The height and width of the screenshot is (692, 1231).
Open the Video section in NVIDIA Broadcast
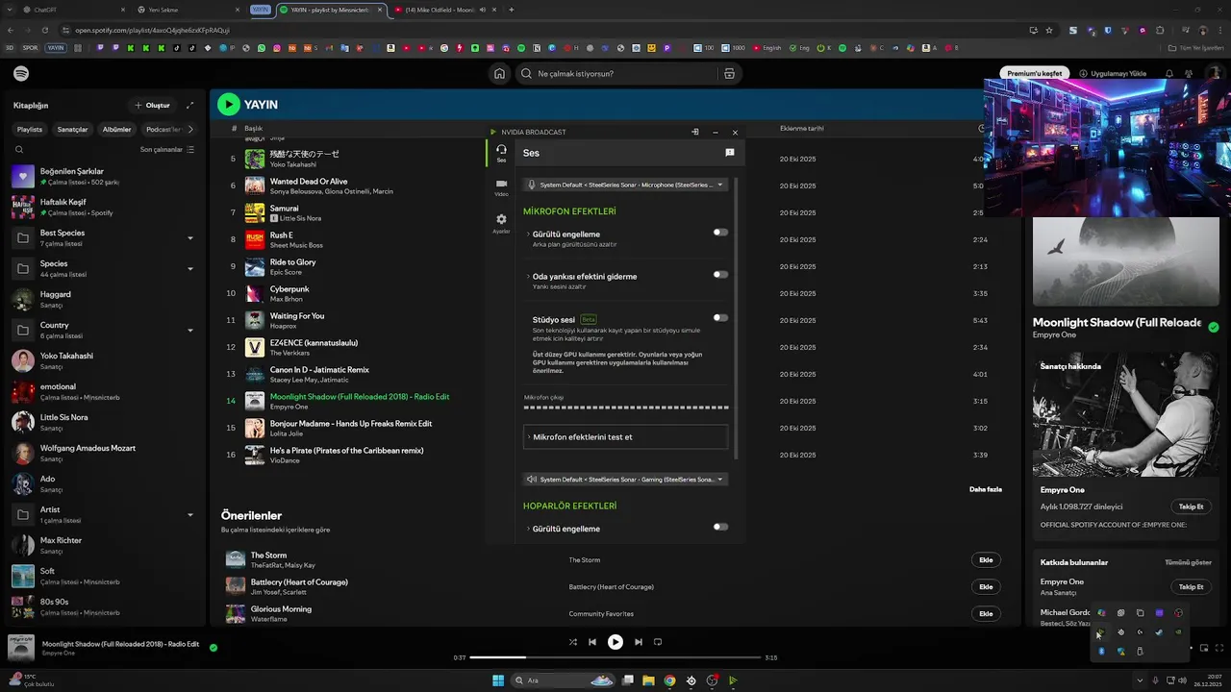tap(501, 187)
